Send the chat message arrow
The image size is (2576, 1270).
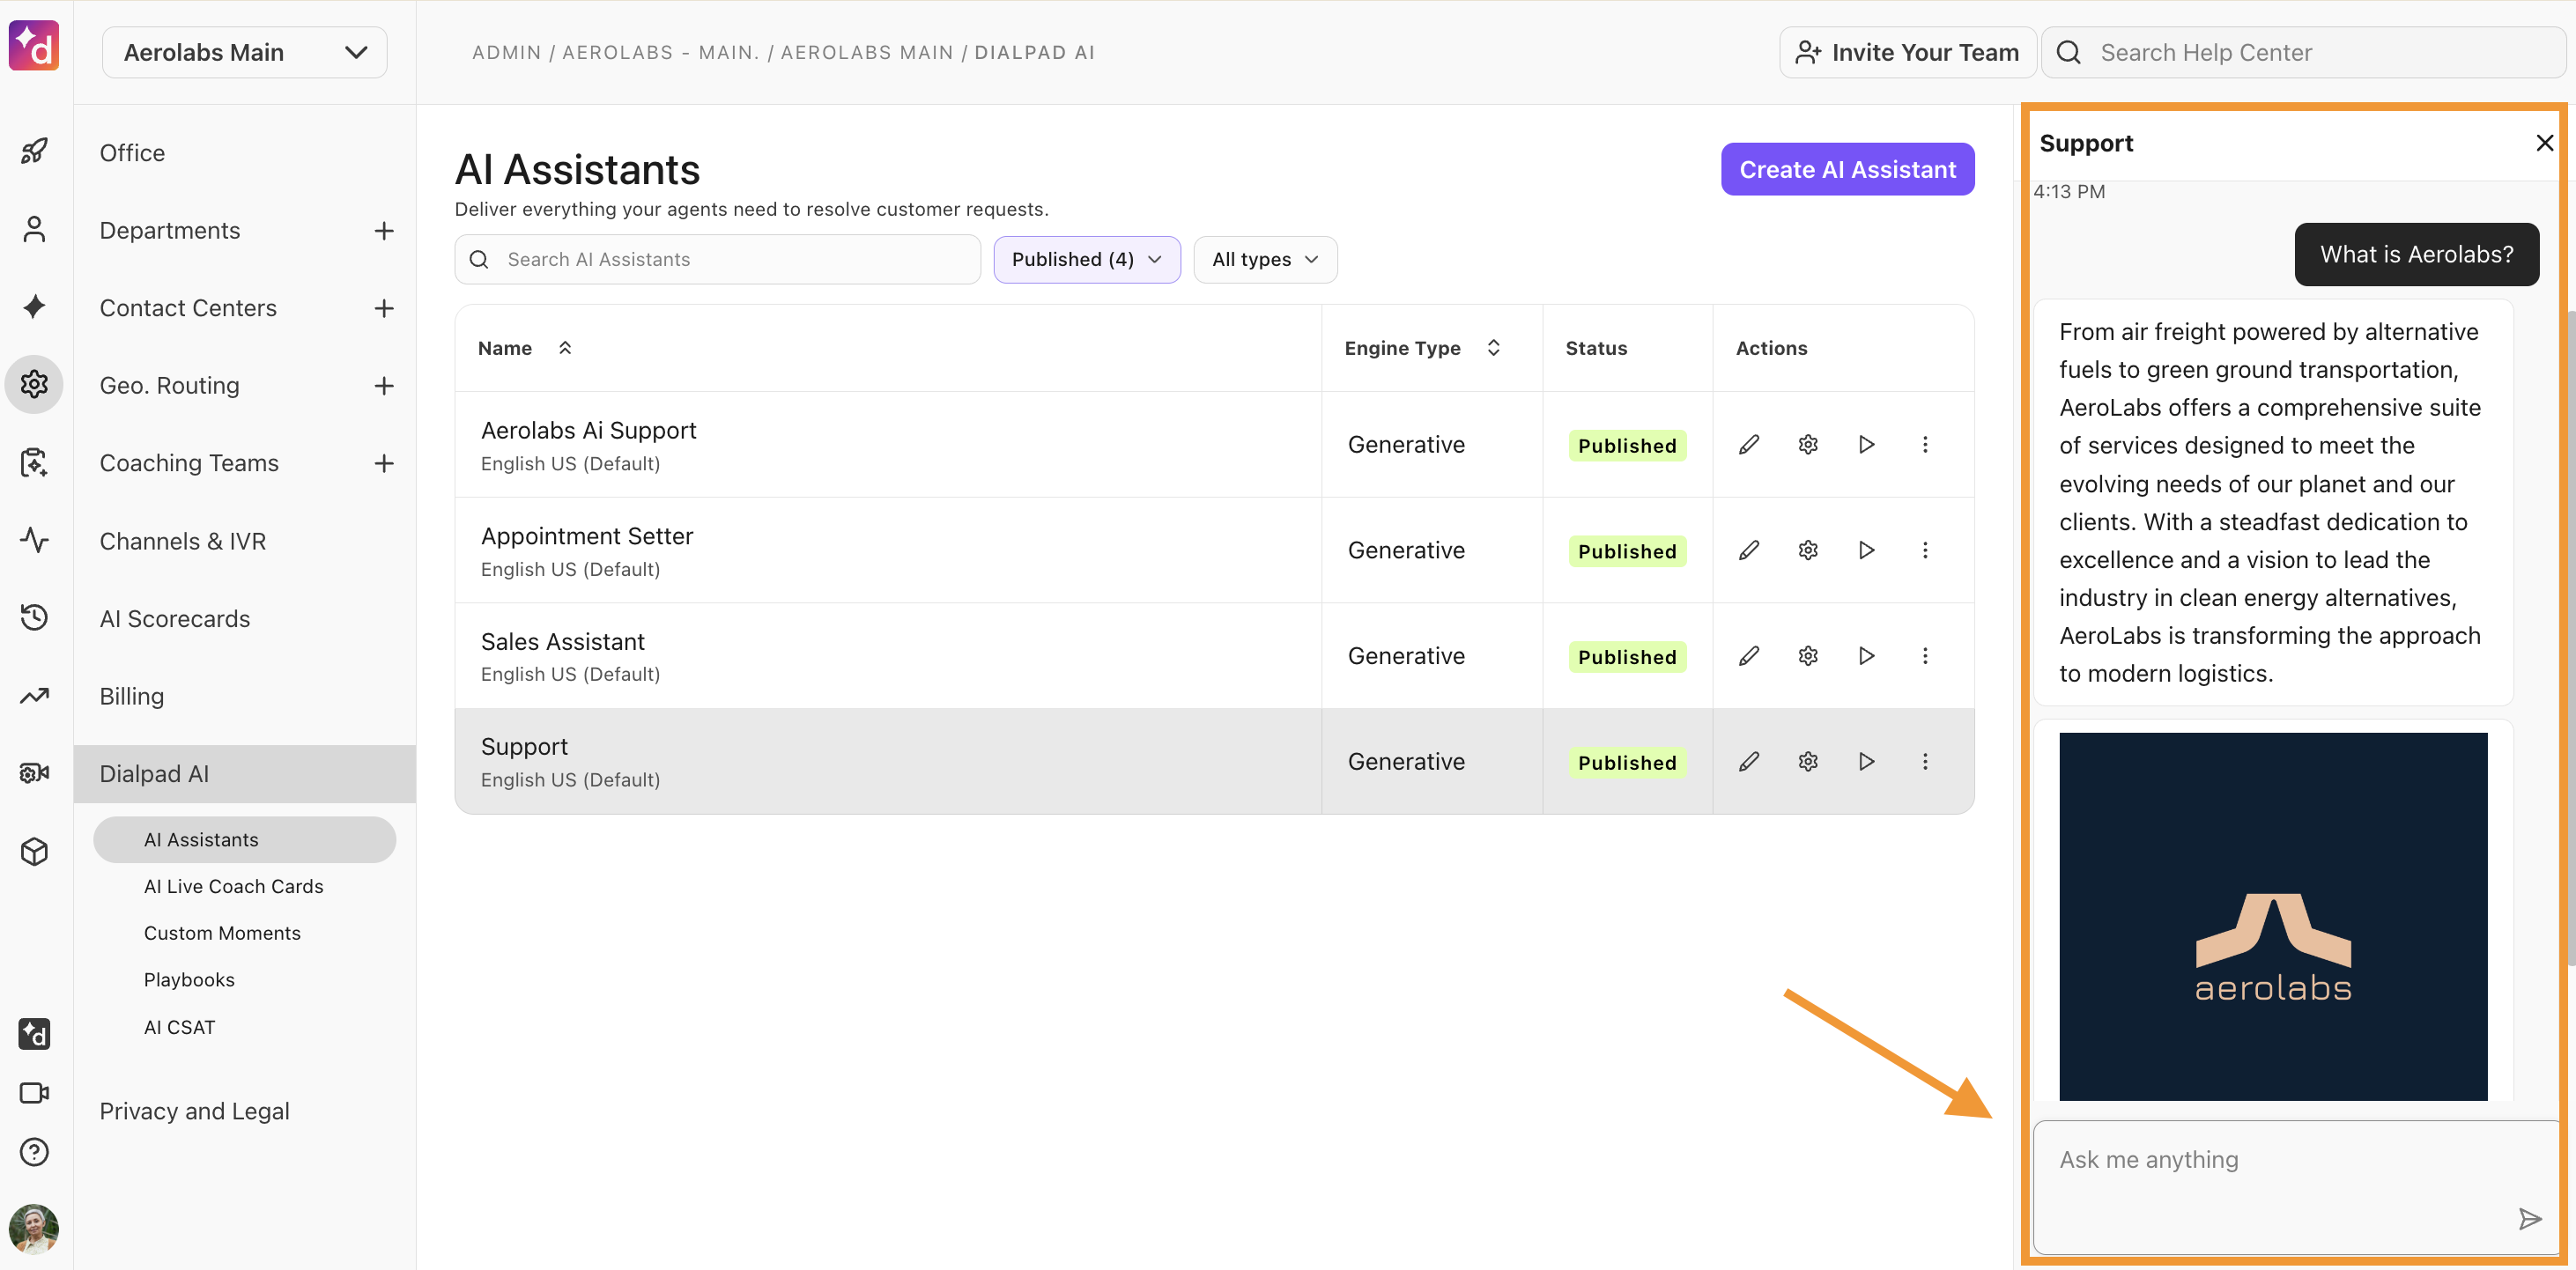click(x=2529, y=1218)
